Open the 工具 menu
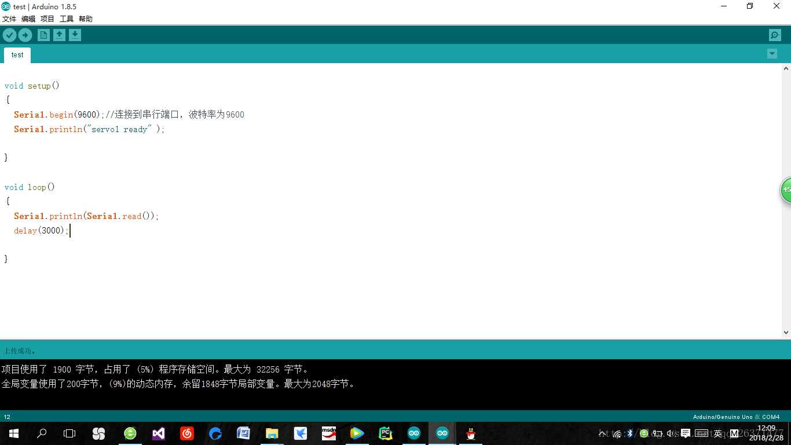The image size is (791, 445). pos(67,19)
